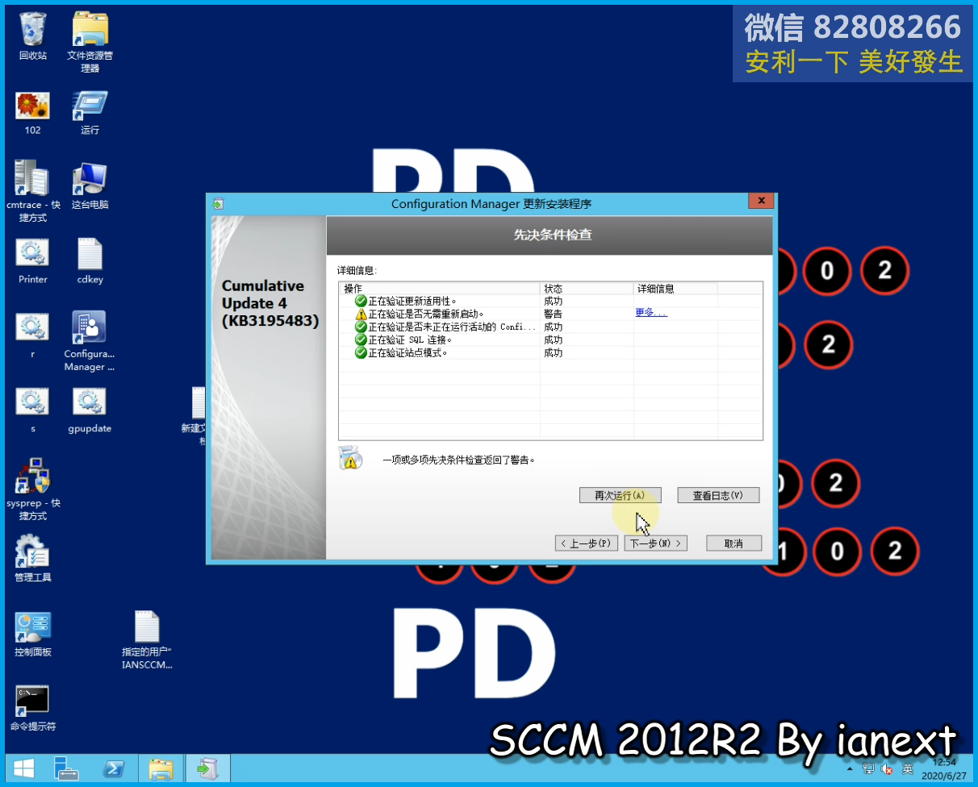
Task: Switch the 英 input language indicator
Action: (908, 769)
